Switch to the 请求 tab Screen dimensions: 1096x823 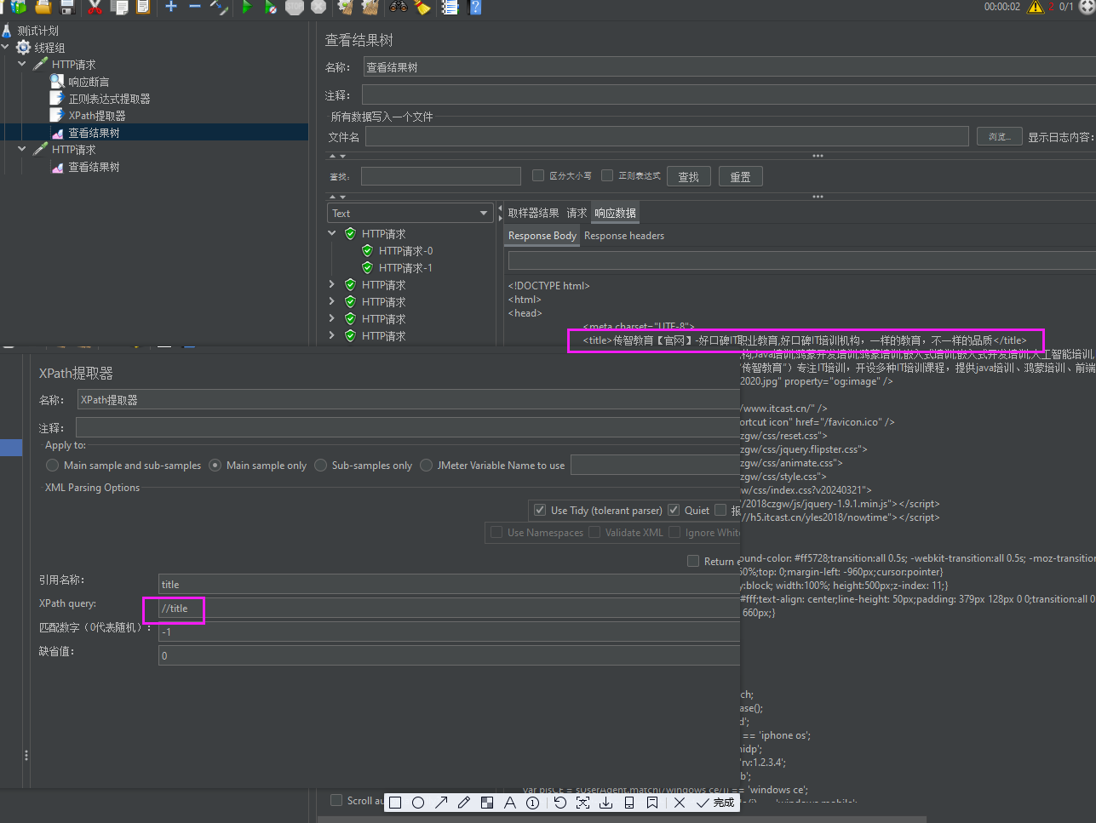click(x=577, y=213)
